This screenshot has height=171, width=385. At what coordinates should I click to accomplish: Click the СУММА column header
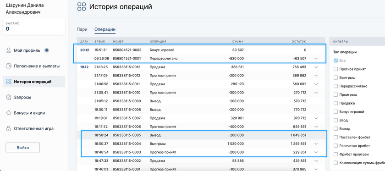point(238,42)
